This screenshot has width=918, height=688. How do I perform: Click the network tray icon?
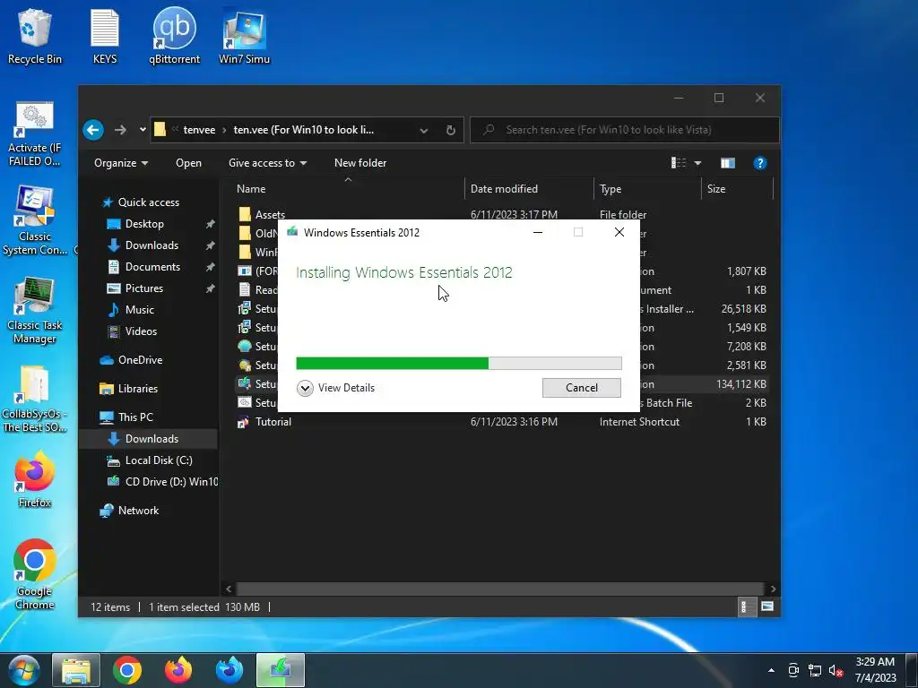(814, 670)
